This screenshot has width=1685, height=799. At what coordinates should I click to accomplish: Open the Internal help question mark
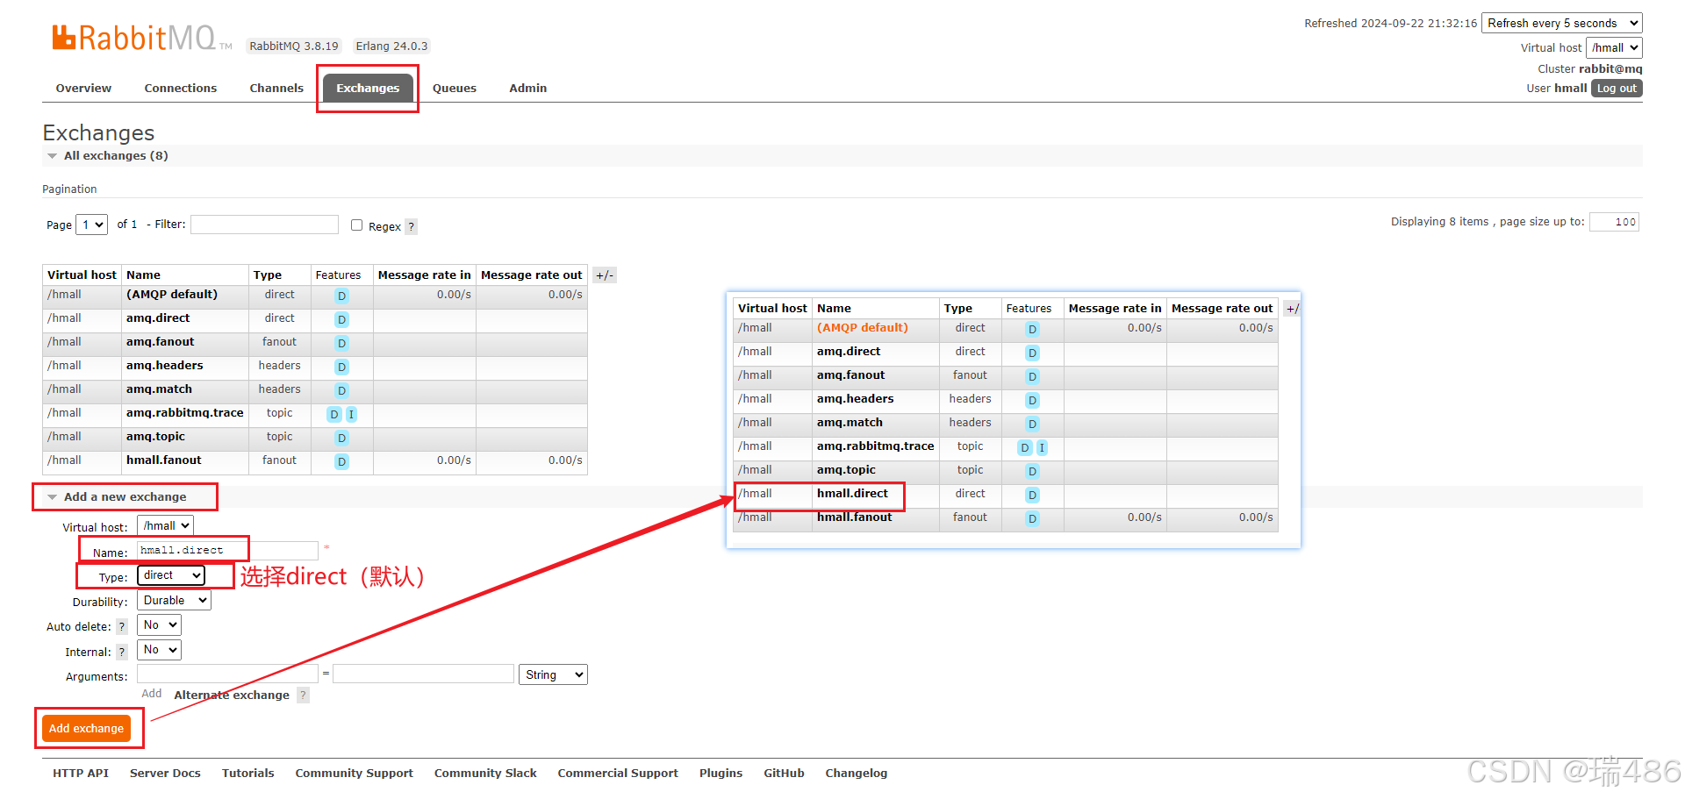(x=122, y=653)
